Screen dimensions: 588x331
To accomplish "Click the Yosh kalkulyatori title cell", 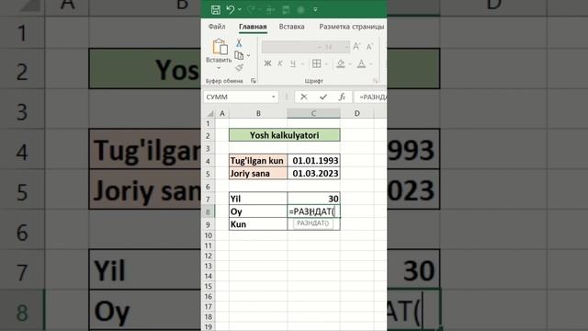I will (285, 135).
